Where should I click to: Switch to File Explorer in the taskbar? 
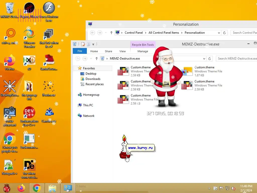pyautogui.click(x=52, y=188)
